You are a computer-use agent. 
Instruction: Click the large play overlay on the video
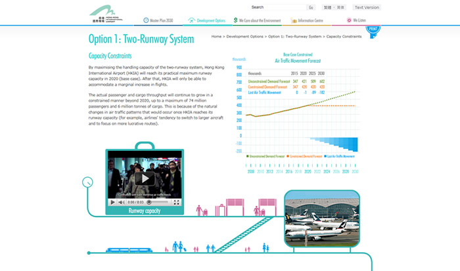145,178
